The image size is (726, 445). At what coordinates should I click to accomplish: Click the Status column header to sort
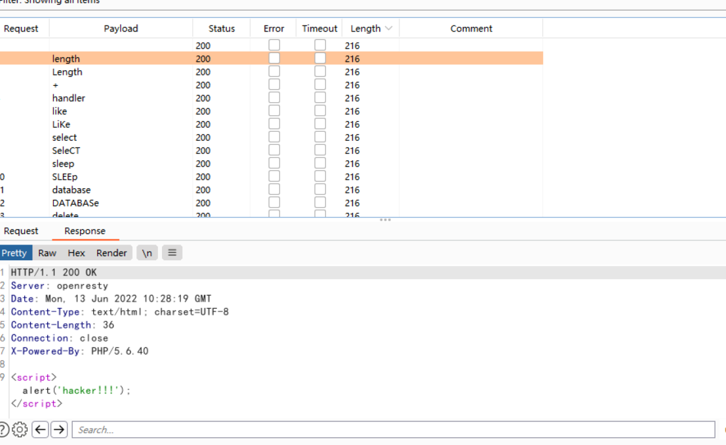pos(221,28)
